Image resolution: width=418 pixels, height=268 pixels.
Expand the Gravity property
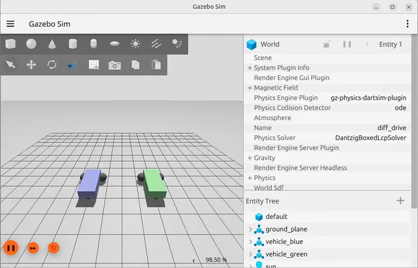pos(250,158)
